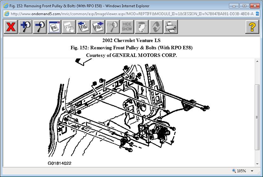This screenshot has height=177, width=263.
Task: Click the zoom level magnifier at 105%
Action: pyautogui.click(x=234, y=171)
